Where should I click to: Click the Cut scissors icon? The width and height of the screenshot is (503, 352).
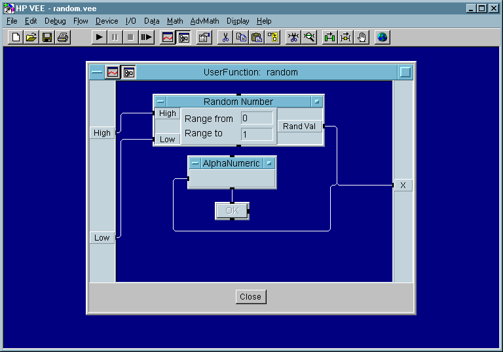coord(225,37)
